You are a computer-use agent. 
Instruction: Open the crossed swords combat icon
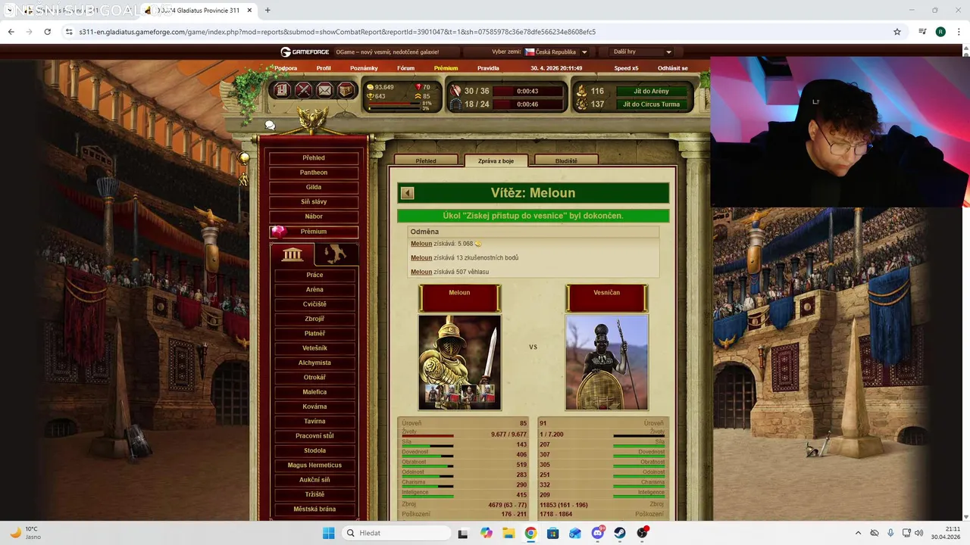click(303, 90)
